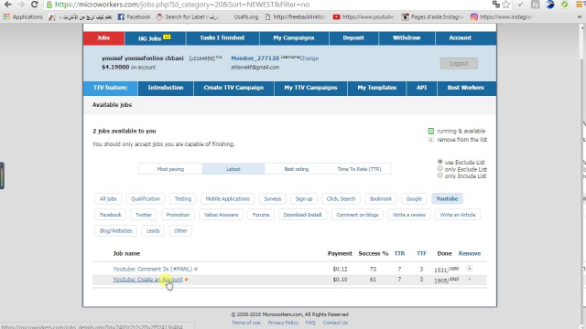Open the HG Jobs tab
This screenshot has width=586, height=329.
(x=155, y=38)
